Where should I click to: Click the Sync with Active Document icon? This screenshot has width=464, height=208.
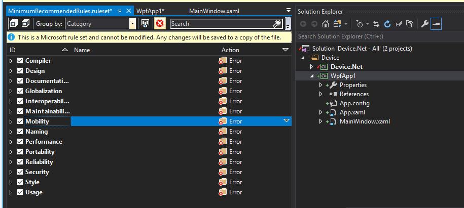pyautogui.click(x=376, y=24)
